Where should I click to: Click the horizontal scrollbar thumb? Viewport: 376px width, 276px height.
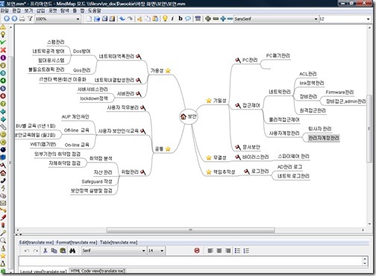click(191, 230)
